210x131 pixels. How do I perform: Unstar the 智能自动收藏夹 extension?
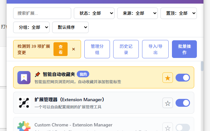(168, 78)
